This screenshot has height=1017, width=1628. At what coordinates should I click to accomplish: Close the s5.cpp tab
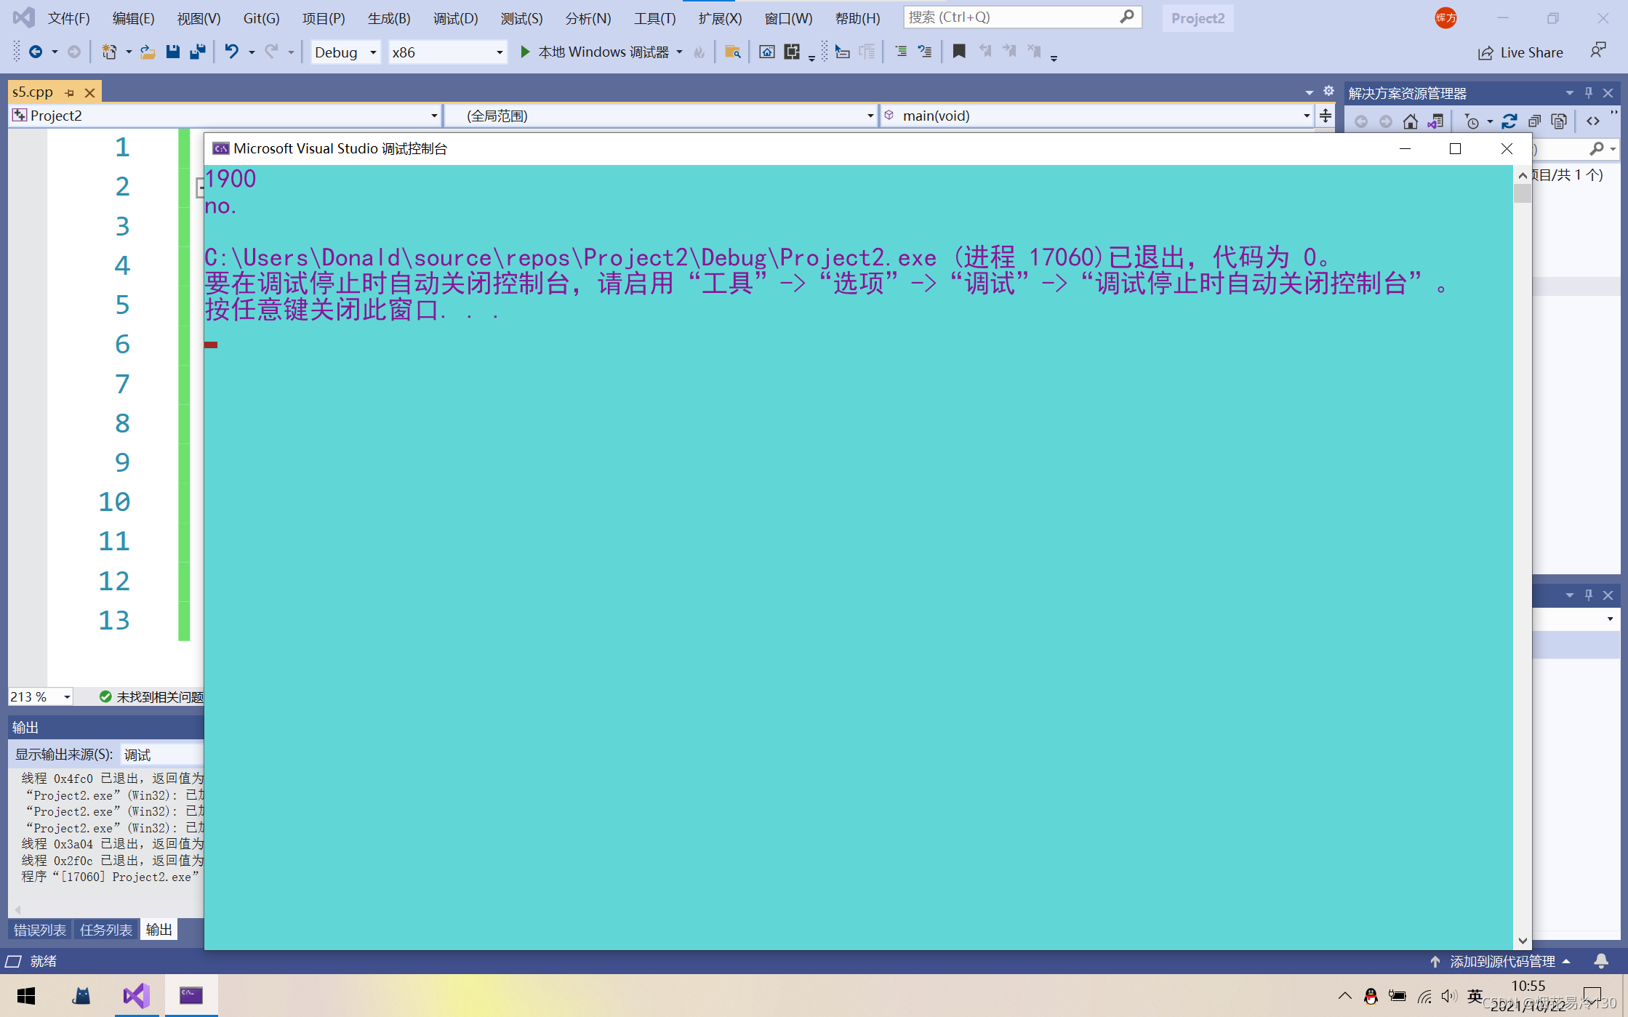point(90,93)
